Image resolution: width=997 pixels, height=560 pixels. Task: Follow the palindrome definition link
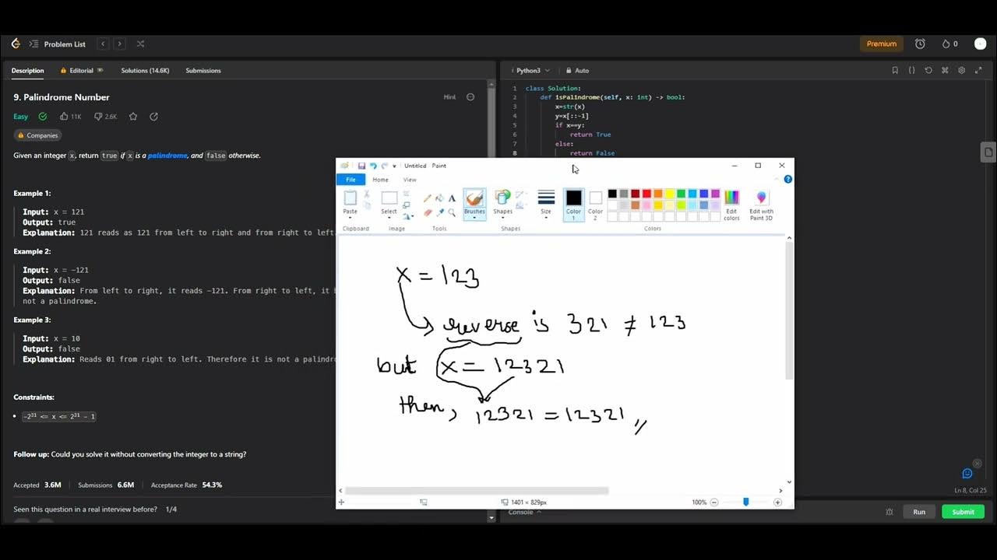167,156
